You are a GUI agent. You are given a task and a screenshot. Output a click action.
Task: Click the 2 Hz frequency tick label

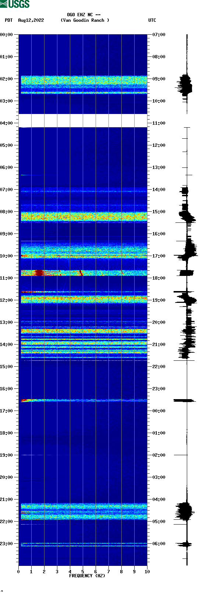click(44, 572)
